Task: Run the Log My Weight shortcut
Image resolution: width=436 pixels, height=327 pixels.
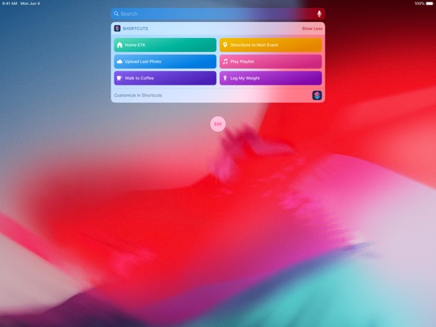Action: click(271, 78)
